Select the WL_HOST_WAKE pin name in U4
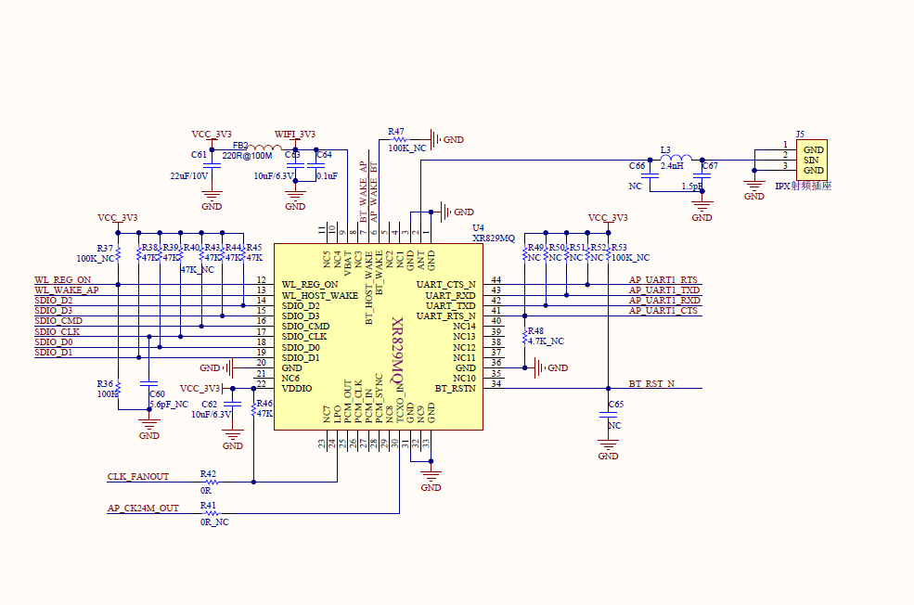This screenshot has width=914, height=605. coord(320,295)
